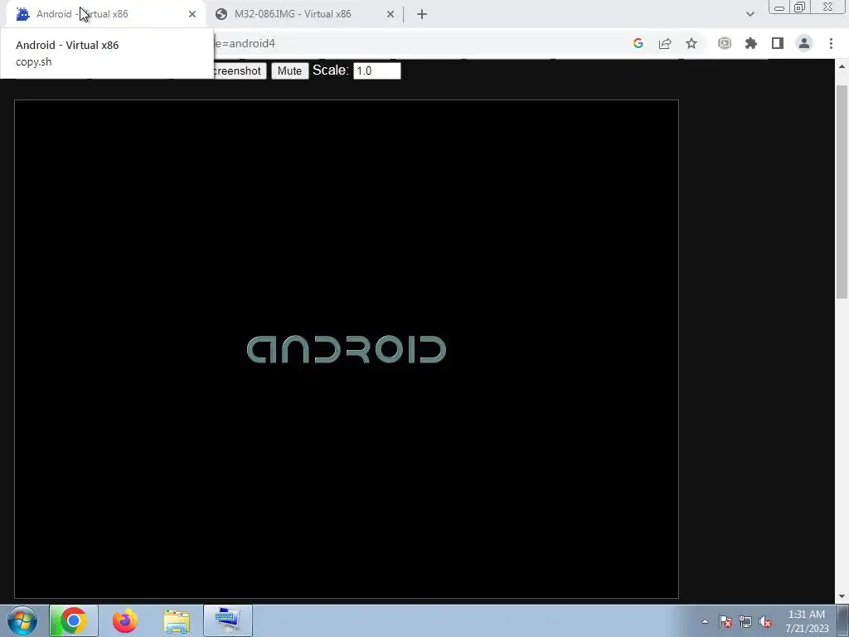Launch Firefox from the taskbar

[x=124, y=620]
